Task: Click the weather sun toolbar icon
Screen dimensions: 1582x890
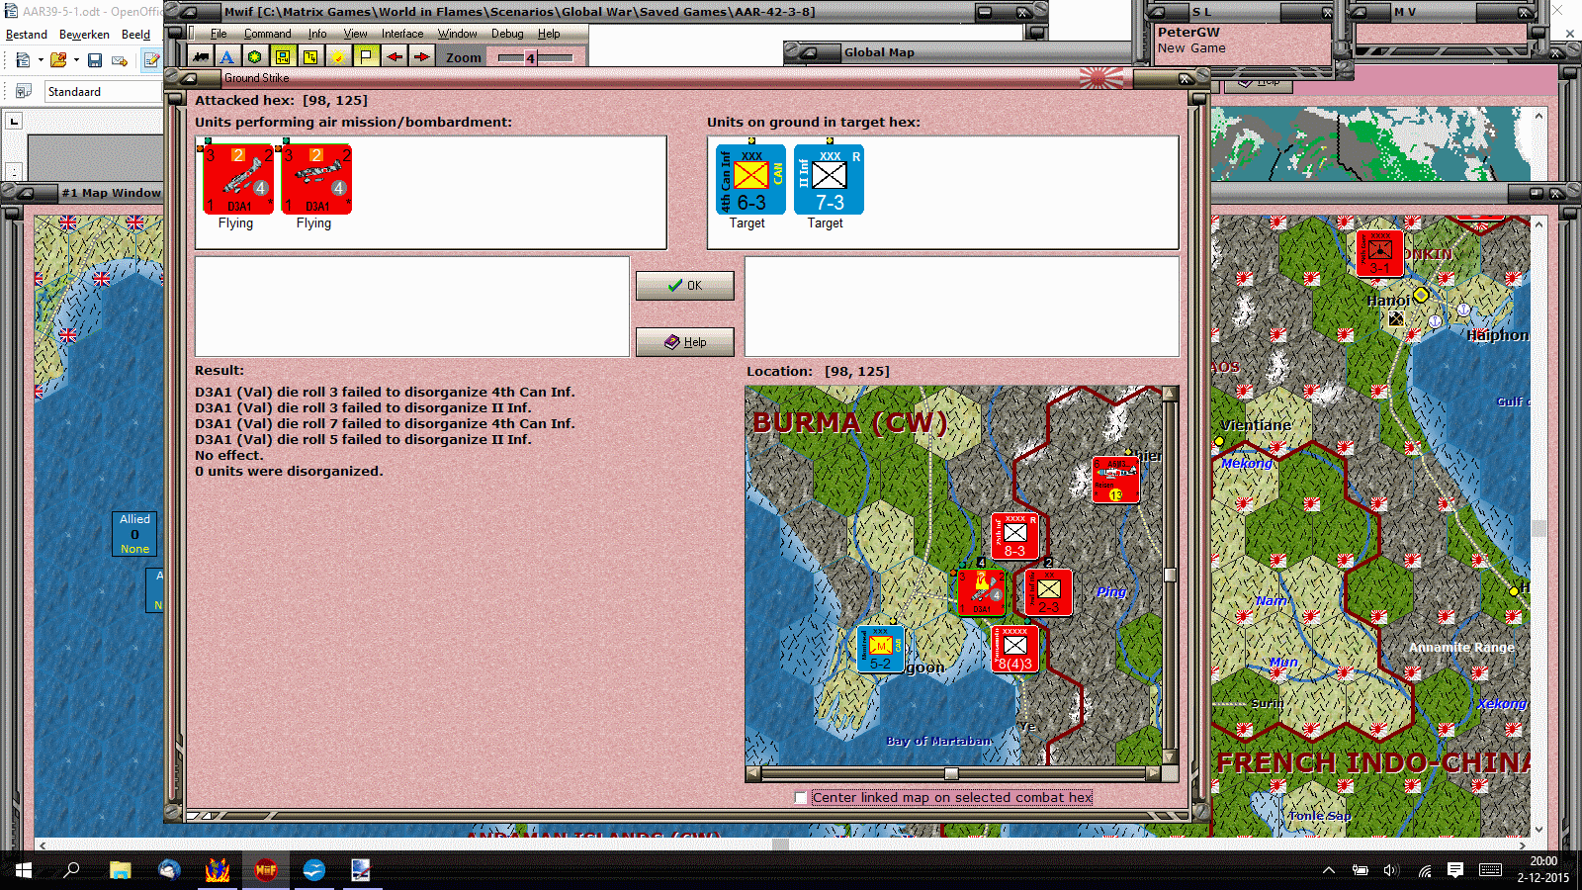Action: [x=338, y=56]
